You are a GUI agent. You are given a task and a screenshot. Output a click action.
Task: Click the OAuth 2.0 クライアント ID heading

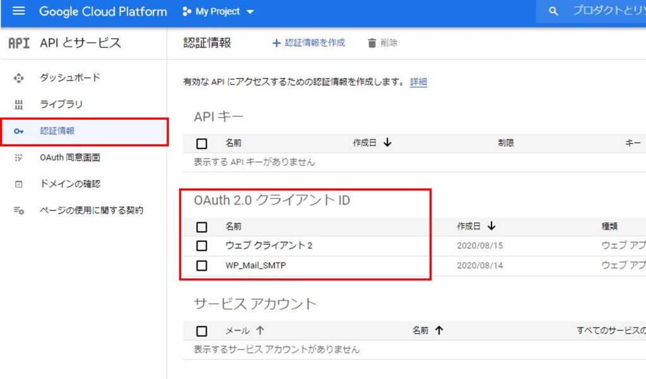272,200
